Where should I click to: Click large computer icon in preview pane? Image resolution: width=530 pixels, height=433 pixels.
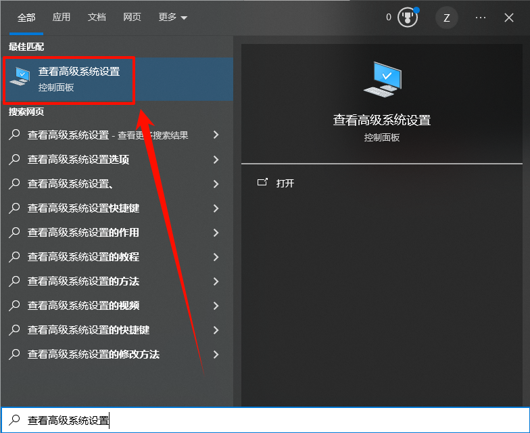click(383, 79)
